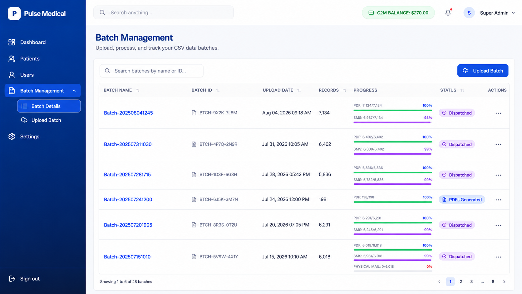
Task: Open notifications bell
Action: point(448,12)
